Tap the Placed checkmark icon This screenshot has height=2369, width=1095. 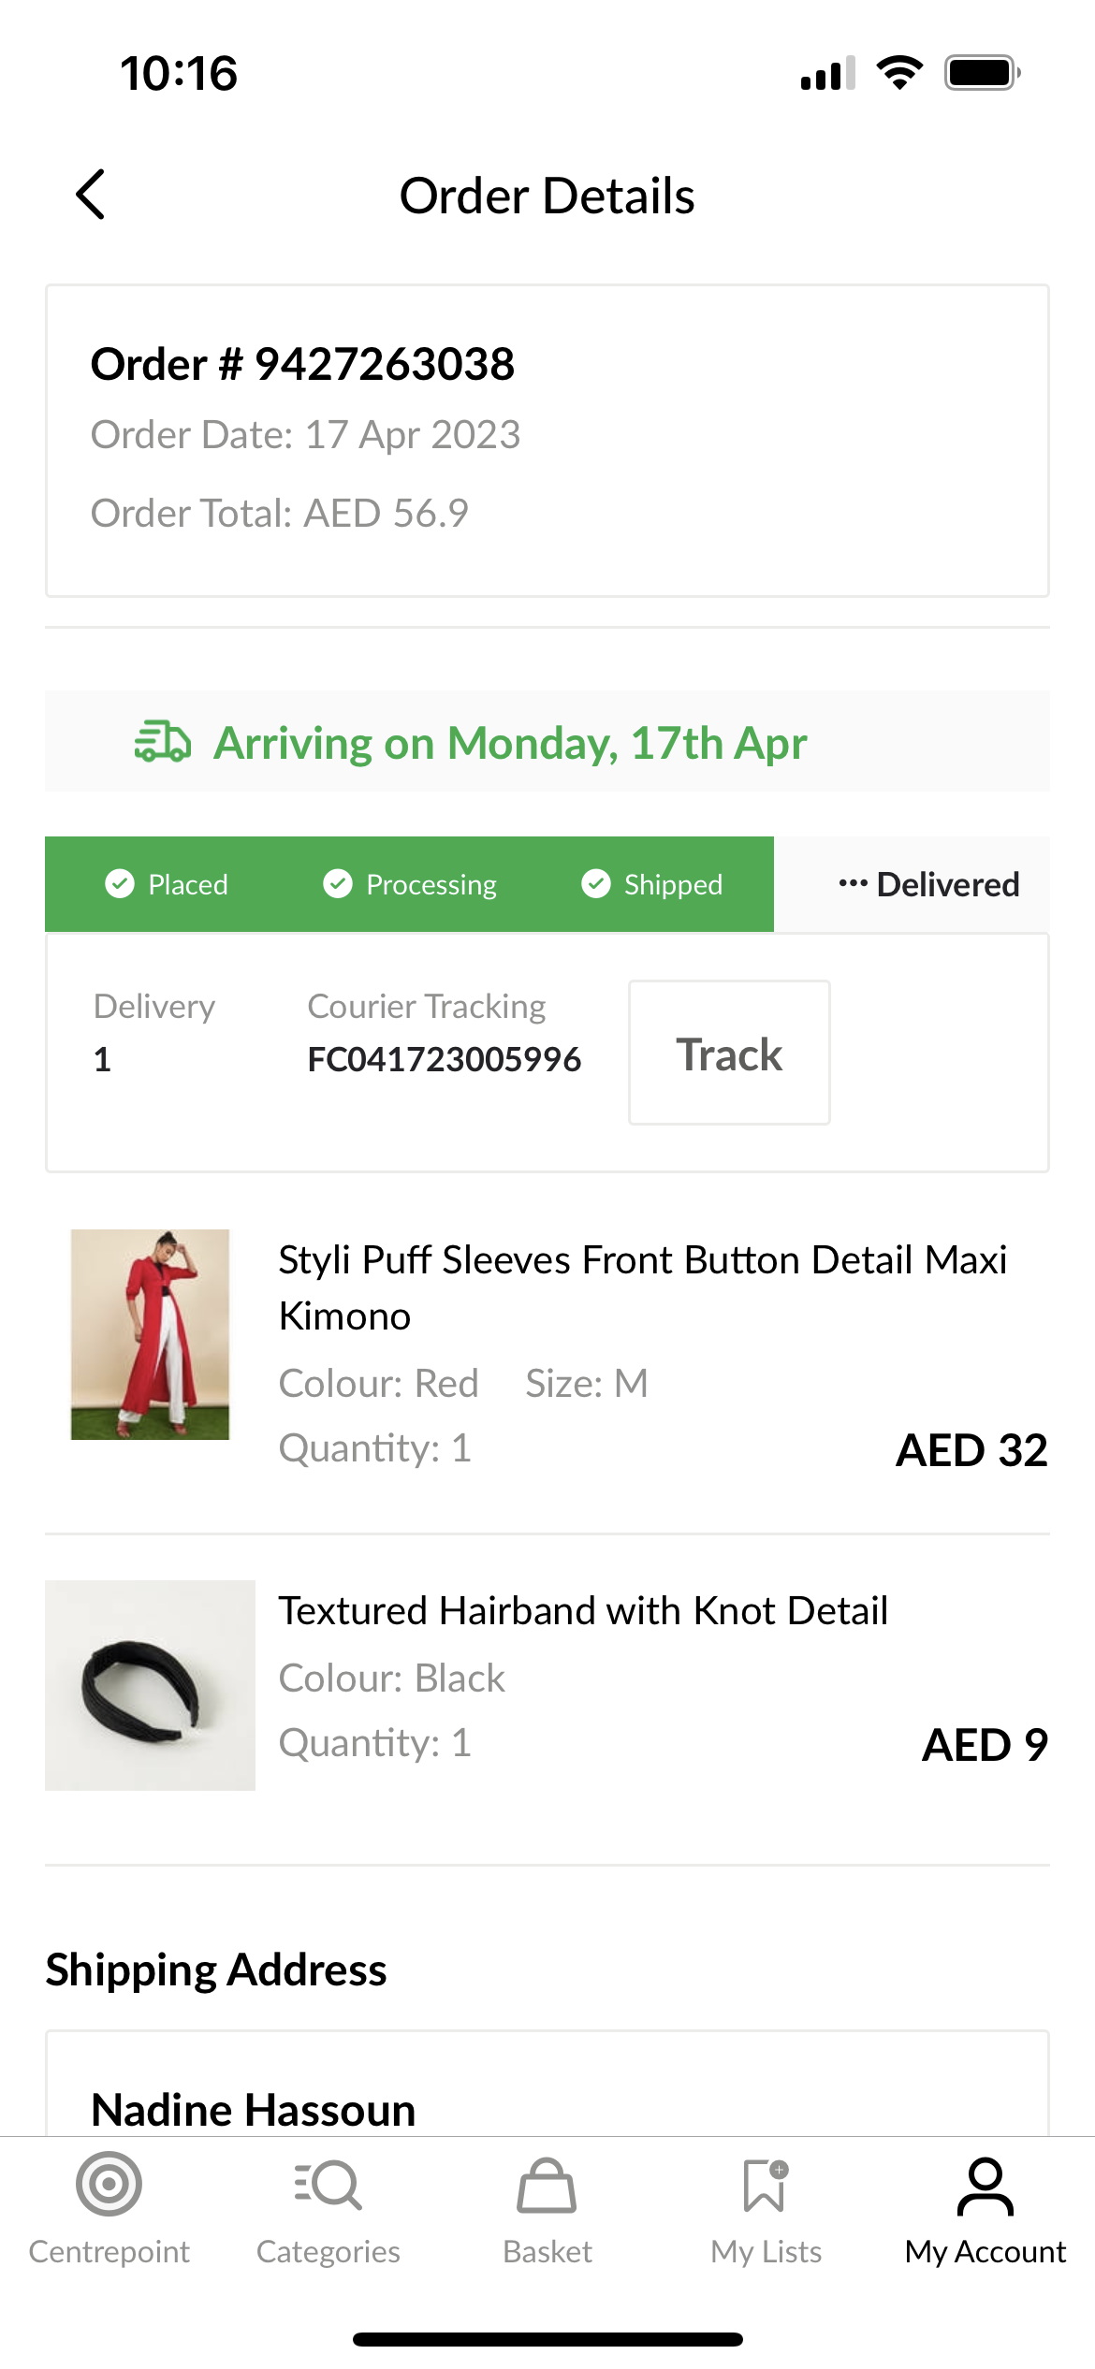(120, 883)
